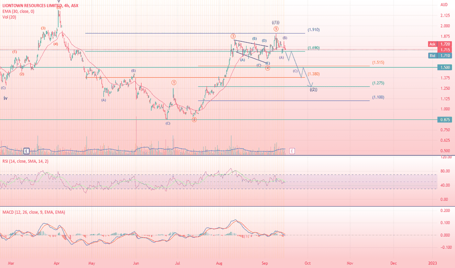Select the orange (1.515) level annotation
The width and height of the screenshot is (455, 268).
378,62
